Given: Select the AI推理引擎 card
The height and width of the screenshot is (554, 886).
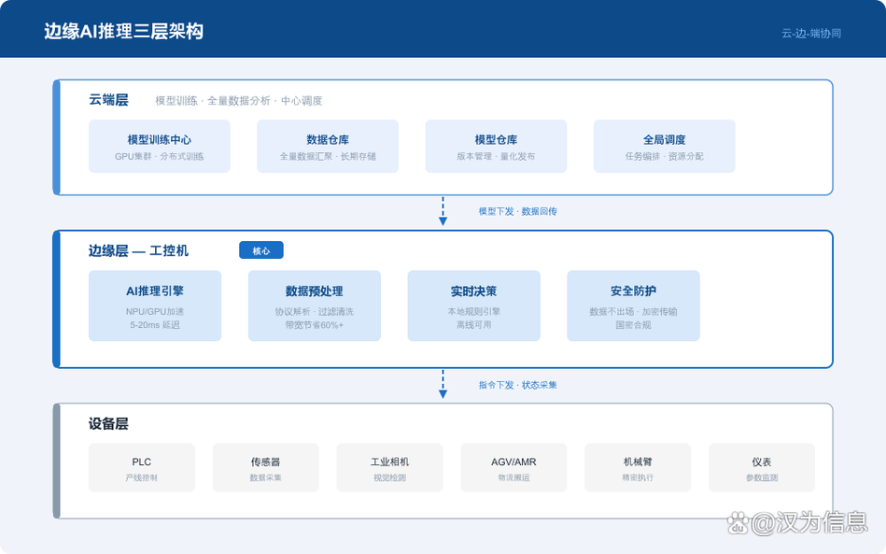Looking at the screenshot, I should pos(155,305).
